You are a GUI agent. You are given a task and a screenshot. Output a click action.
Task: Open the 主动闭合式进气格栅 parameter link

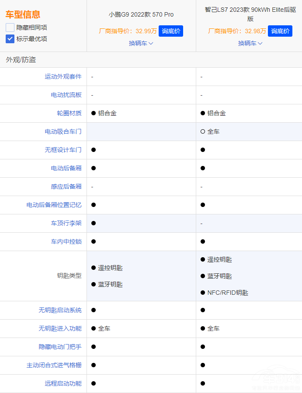(54, 365)
